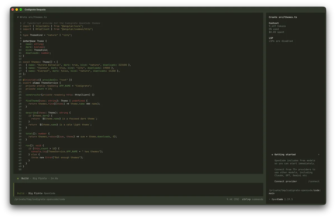336x218 pixels.
Task: Click 'private count = 19;' line
Action: (39, 89)
